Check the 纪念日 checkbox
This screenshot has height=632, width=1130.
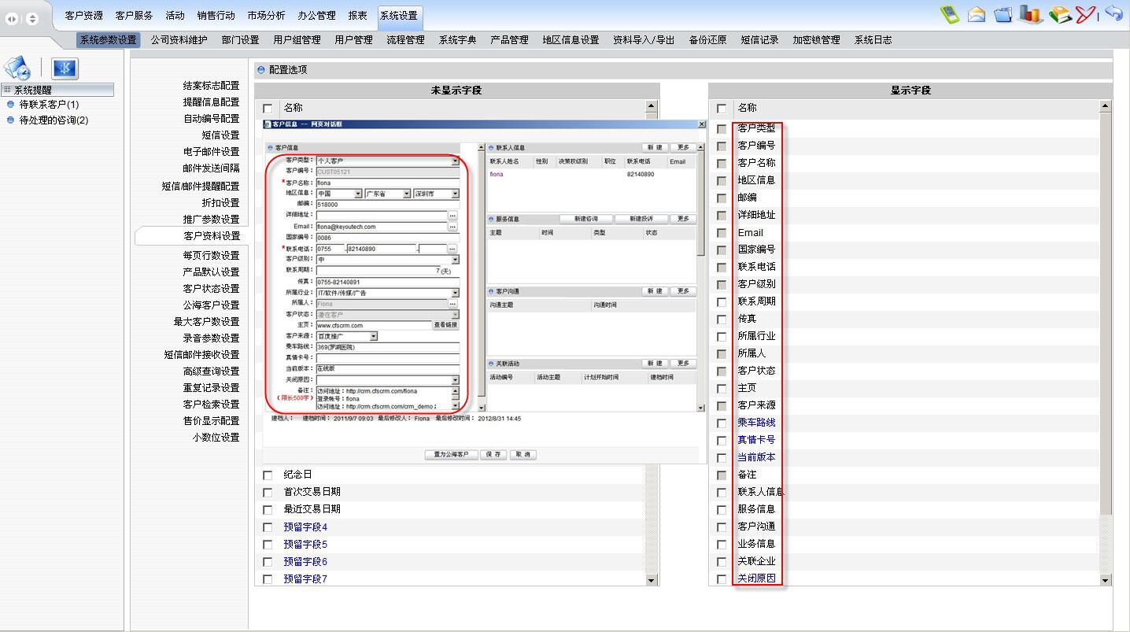pos(268,475)
